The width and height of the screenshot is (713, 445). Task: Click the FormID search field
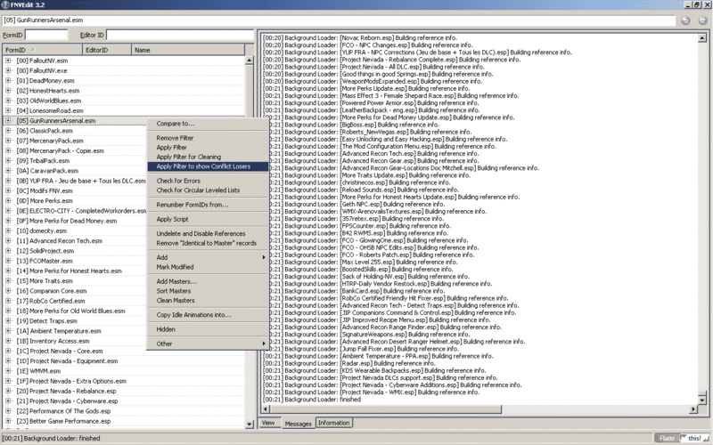click(46, 35)
